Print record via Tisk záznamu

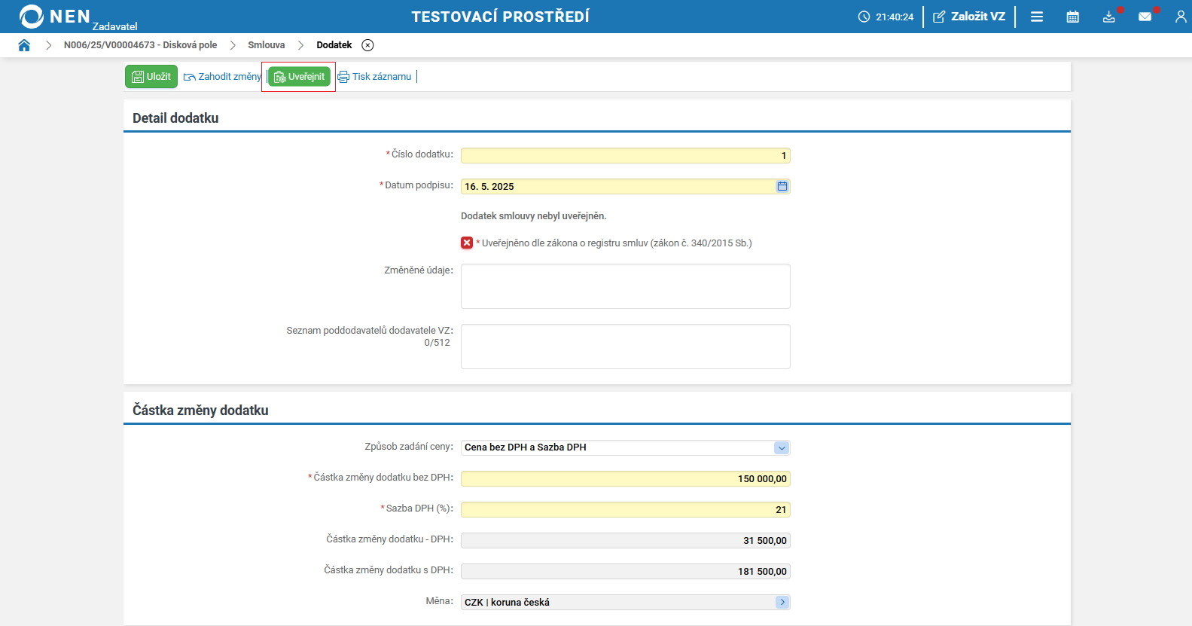[375, 77]
